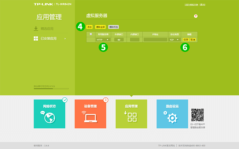Click the gray 删除所选 button

[x=114, y=27]
